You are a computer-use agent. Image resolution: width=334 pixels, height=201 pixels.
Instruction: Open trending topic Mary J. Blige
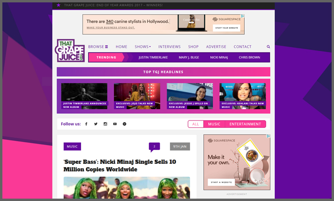point(189,58)
